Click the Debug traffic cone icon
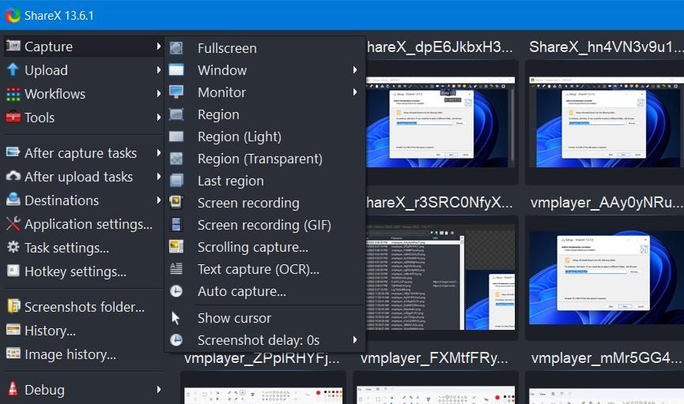 [x=13, y=388]
